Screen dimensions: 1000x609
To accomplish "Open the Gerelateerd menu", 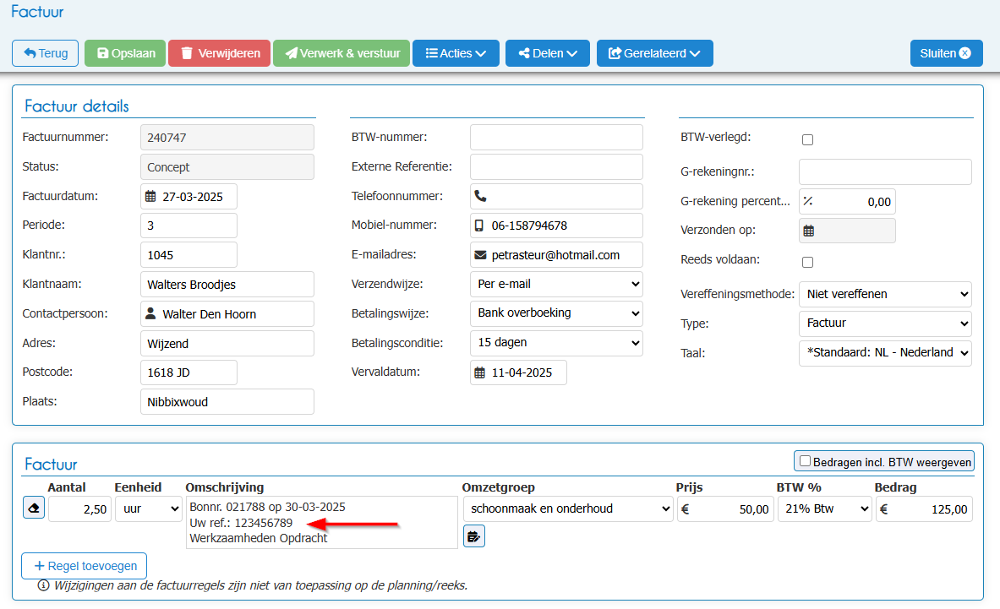I will [x=655, y=53].
